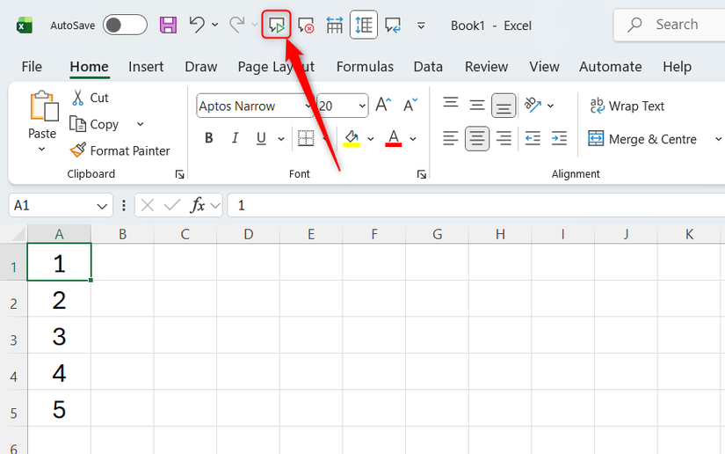
Task: Save workbook with the purple disk icon
Action: pos(169,25)
